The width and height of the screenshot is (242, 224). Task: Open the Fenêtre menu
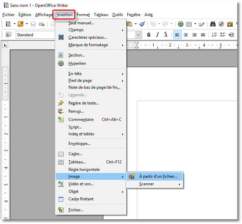pyautogui.click(x=133, y=15)
